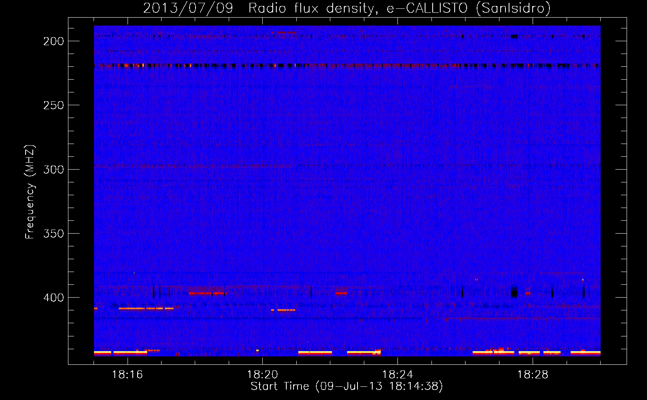Click the 'Frequency (MHZ)' axis label

(30, 192)
